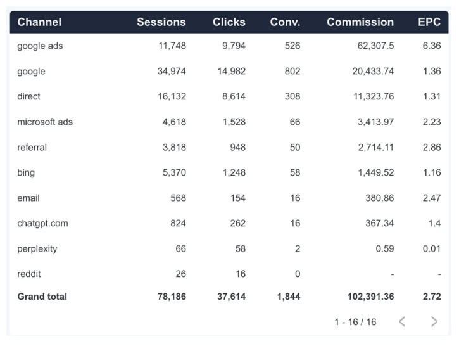
Task: Sort by Conv. column header
Action: 285,22
